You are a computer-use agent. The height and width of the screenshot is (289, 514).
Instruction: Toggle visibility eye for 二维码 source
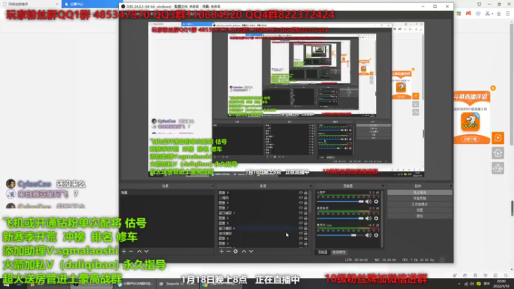coord(301,198)
